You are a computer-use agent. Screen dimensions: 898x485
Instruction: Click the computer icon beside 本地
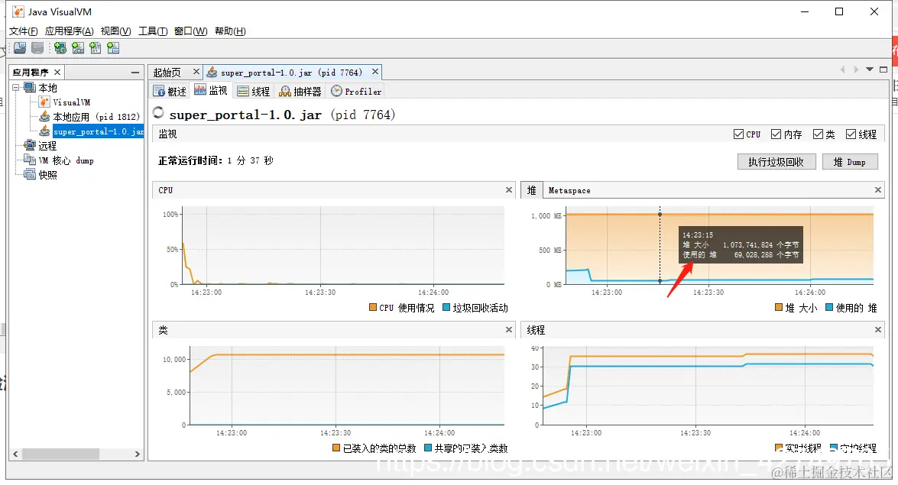pos(30,88)
